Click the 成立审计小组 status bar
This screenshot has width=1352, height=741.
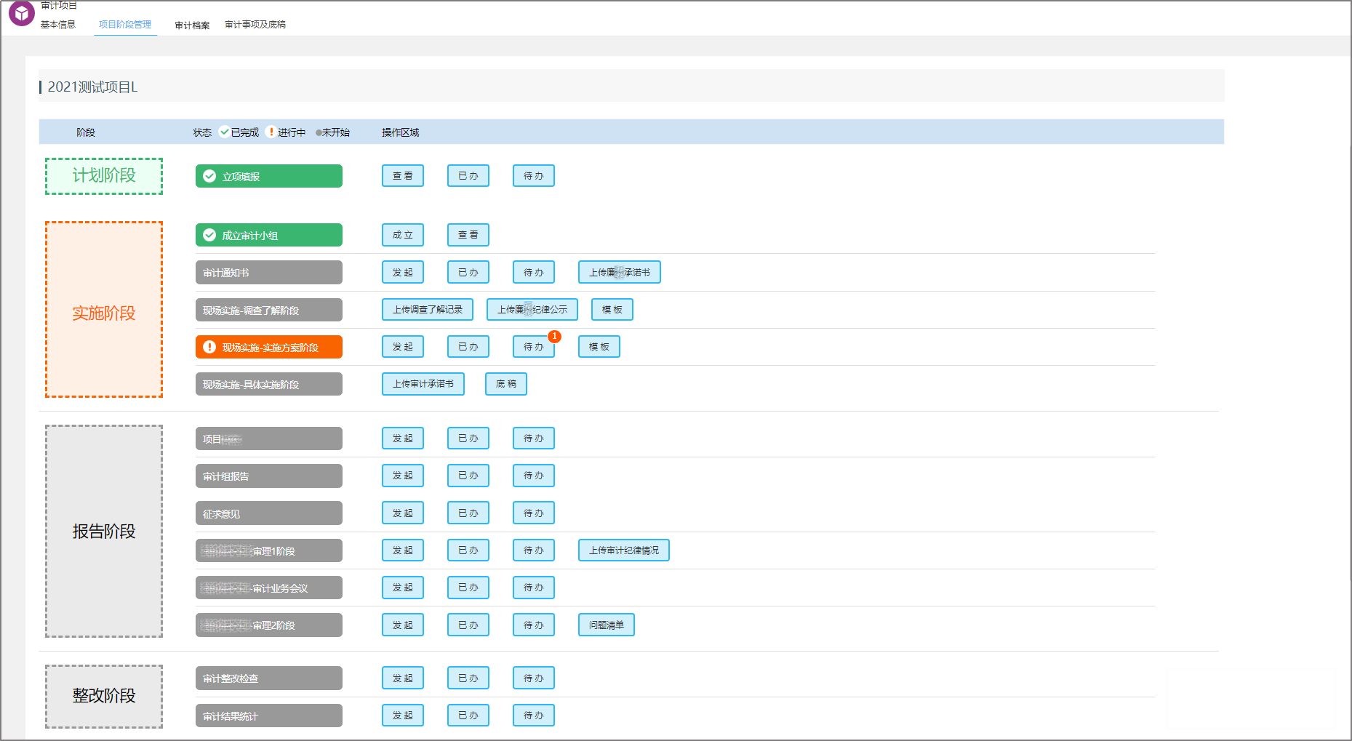269,235
